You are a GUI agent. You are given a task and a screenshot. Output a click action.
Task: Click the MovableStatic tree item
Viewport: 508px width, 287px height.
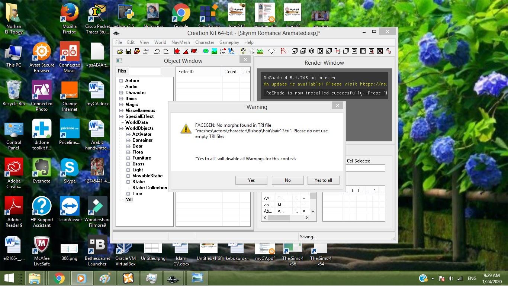coord(148,176)
